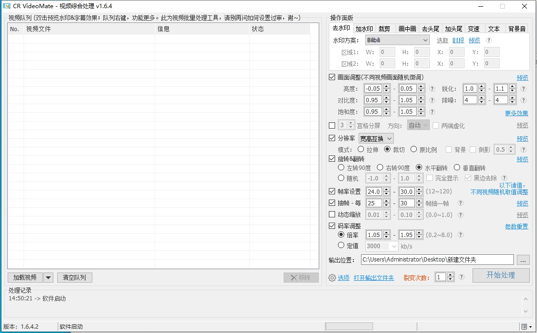Toggle the 分辨率 checkbox
This screenshot has height=333, width=537.
click(332, 138)
